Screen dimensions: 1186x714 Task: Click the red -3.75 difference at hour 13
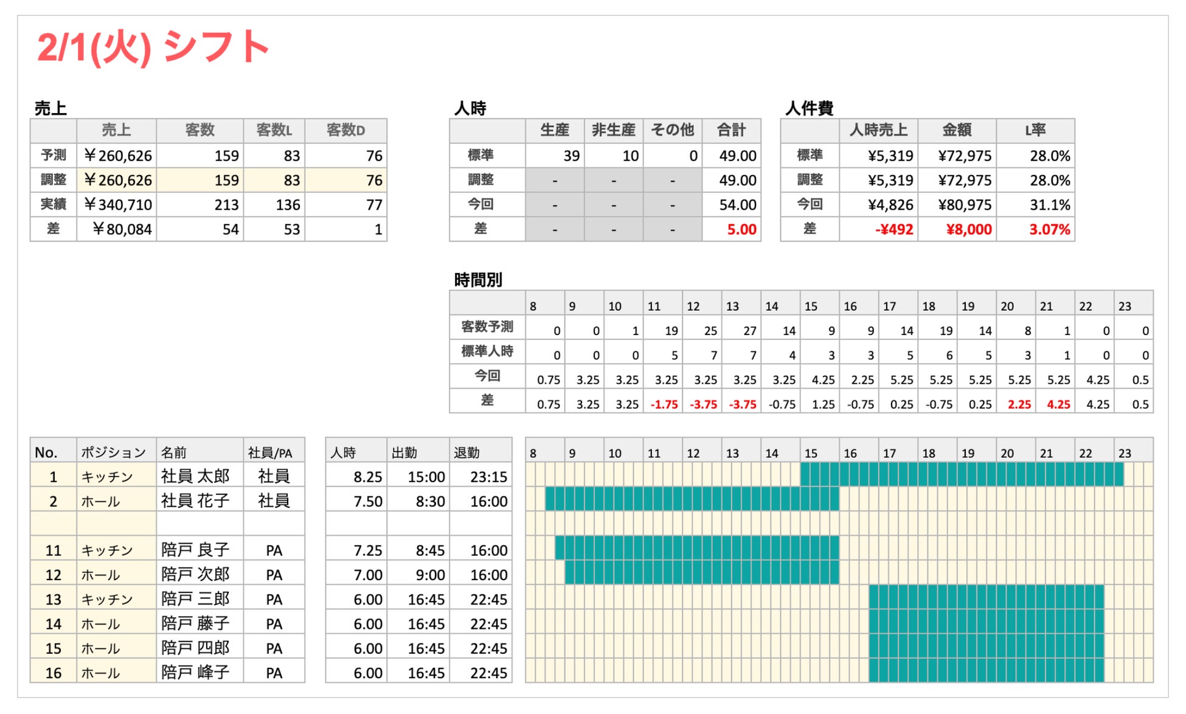coord(741,404)
